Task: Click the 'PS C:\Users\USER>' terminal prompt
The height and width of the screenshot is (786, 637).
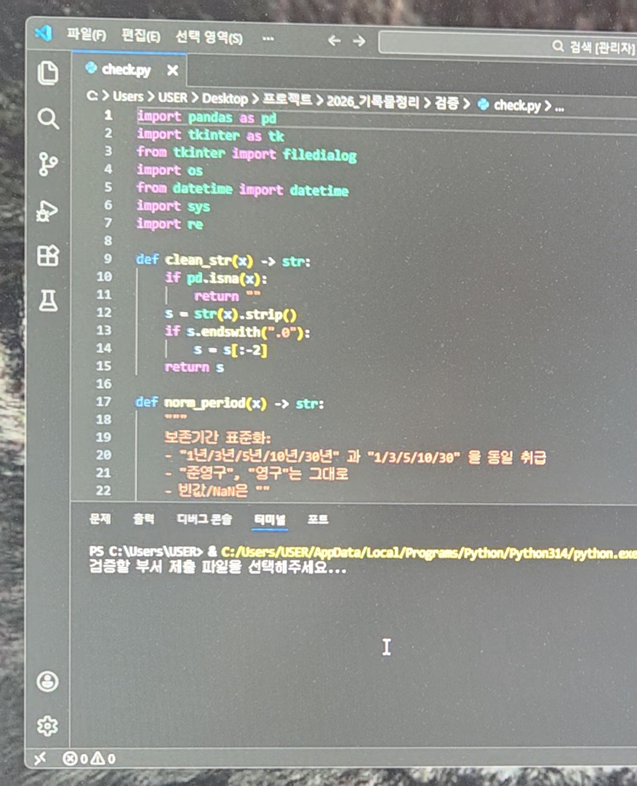Action: pos(145,552)
